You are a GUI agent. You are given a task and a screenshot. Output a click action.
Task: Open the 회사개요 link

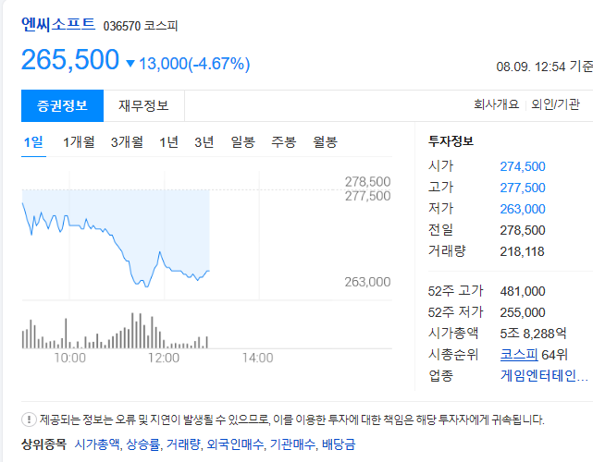(x=497, y=105)
